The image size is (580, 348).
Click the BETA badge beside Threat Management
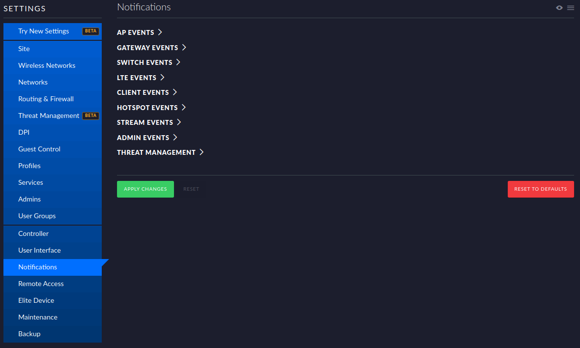pos(90,116)
